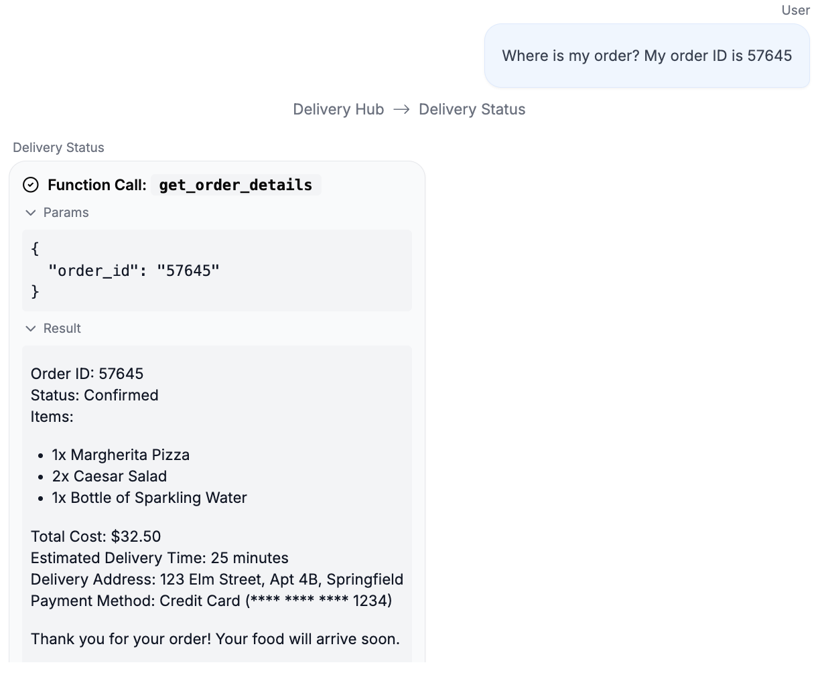
Task: Click the checkmark circle icon beside Function Call
Action: point(31,185)
